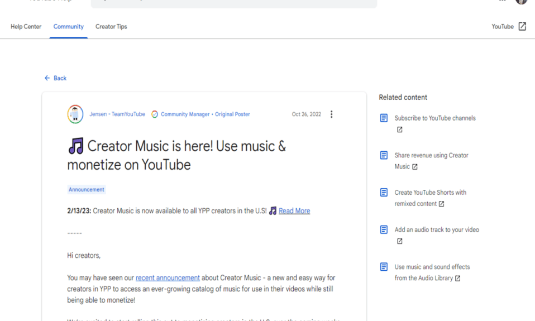Open the recent announcement link
This screenshot has height=321, width=535.
[168, 277]
